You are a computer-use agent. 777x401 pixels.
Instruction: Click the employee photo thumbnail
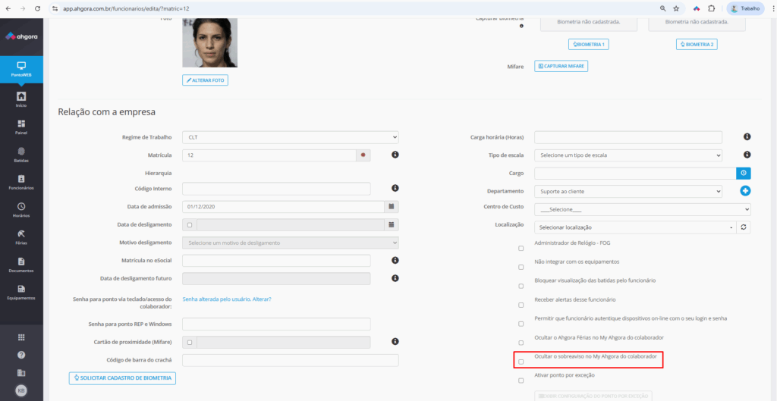pos(209,42)
